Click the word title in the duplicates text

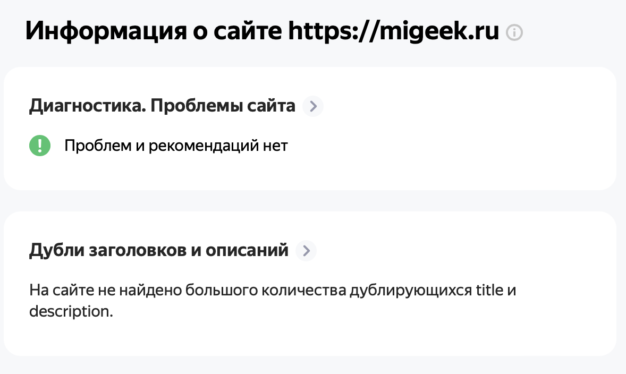click(x=489, y=290)
